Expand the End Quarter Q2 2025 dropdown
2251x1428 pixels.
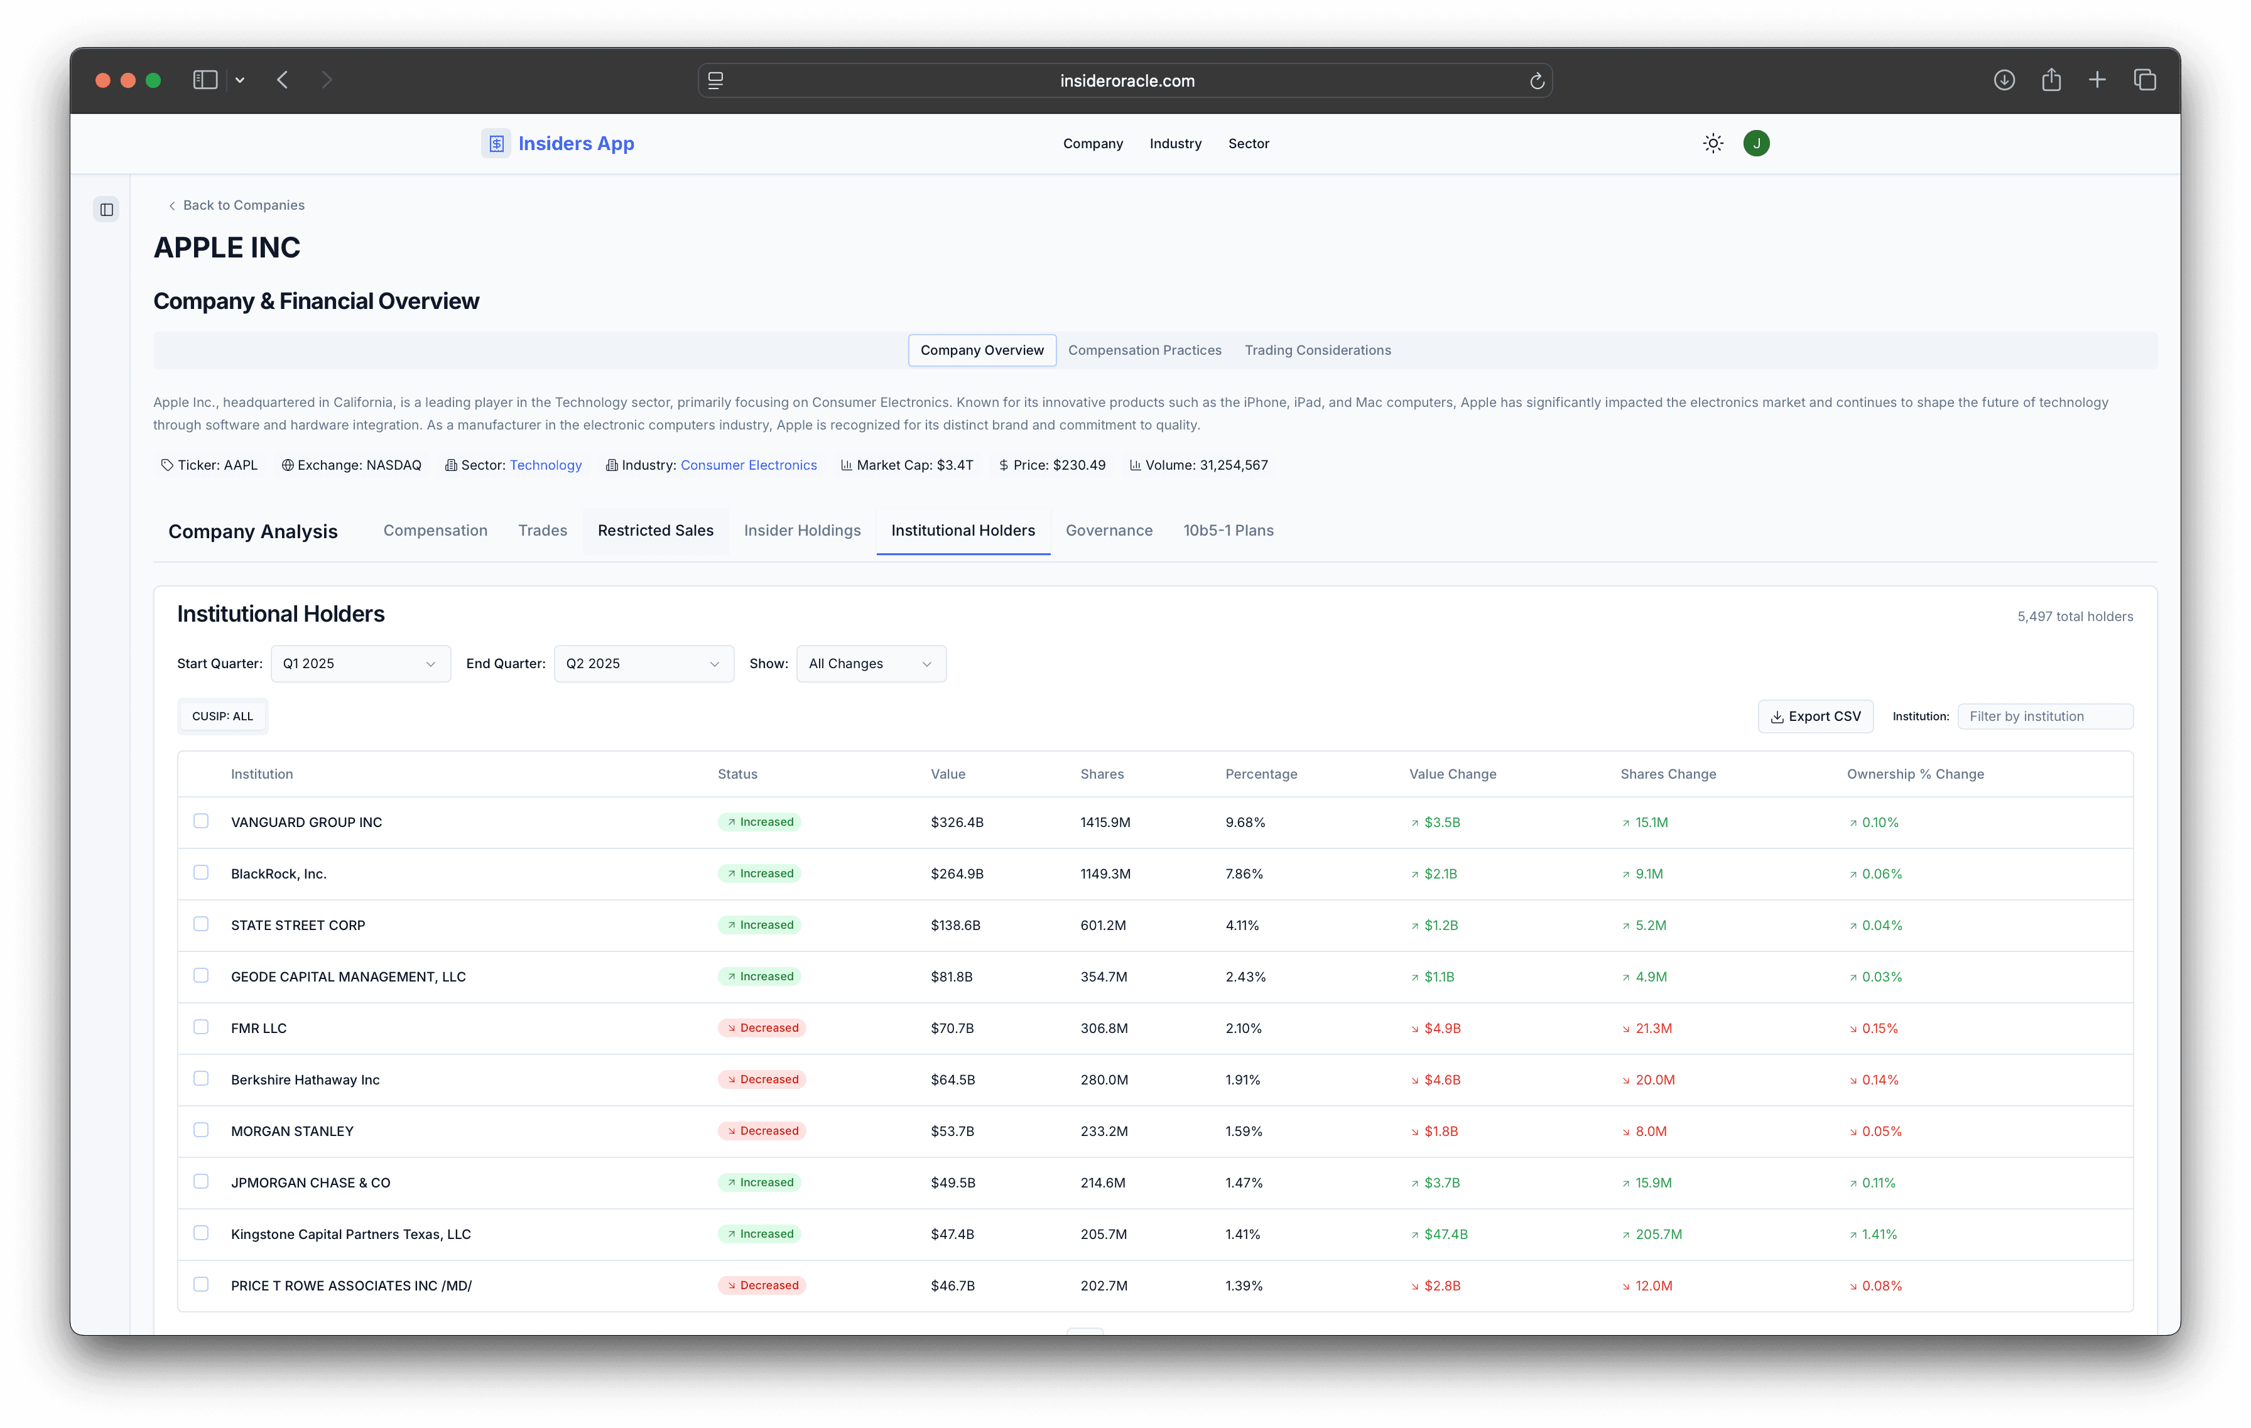click(643, 664)
